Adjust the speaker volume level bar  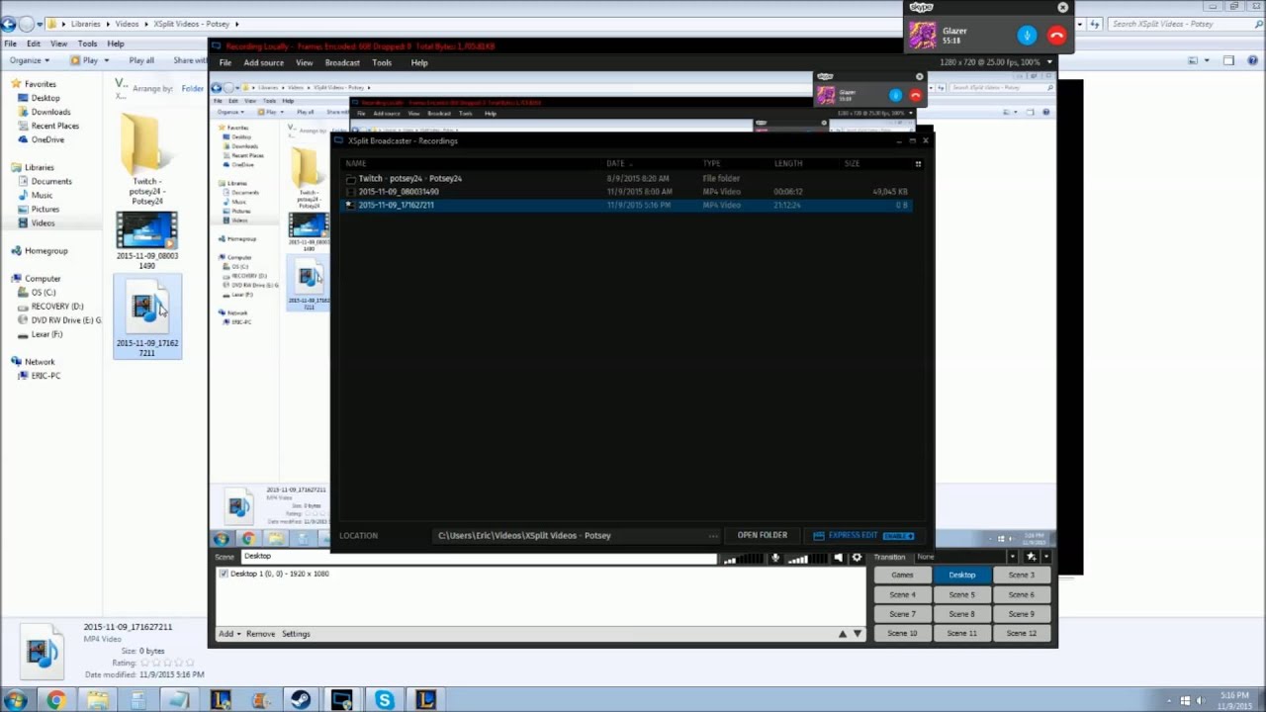pyautogui.click(x=808, y=558)
